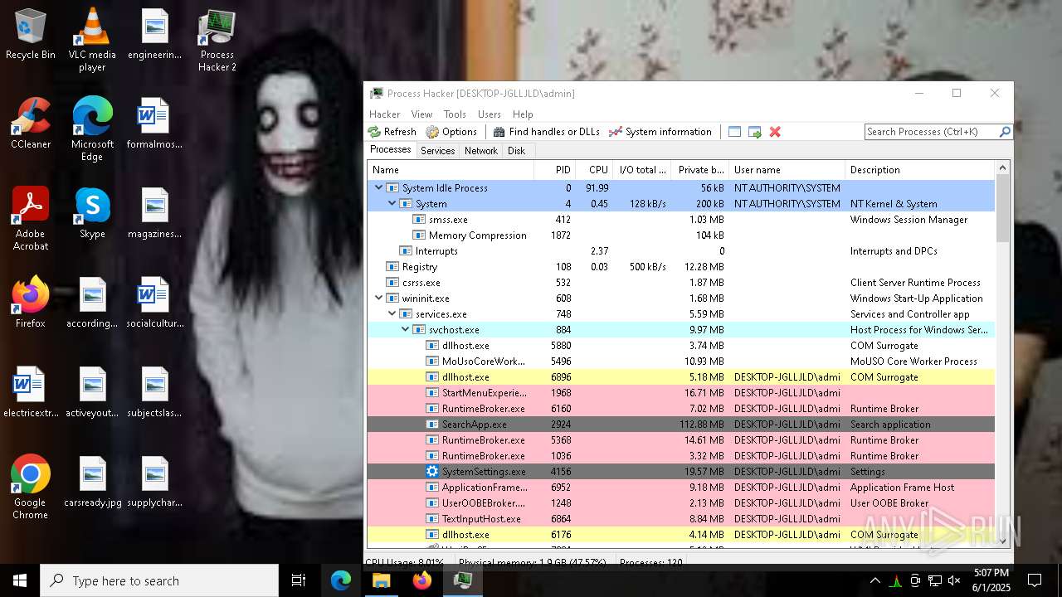The height and width of the screenshot is (597, 1062).
Task: Click the Process Hacker taskbar button
Action: pos(463,580)
